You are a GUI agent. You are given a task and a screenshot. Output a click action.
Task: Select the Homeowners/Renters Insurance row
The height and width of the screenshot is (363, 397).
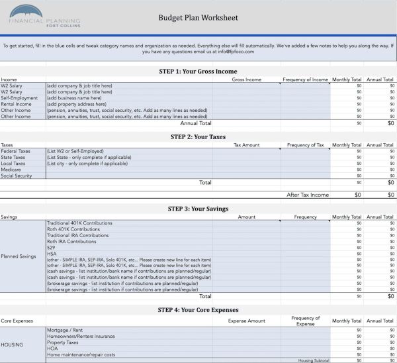click(130, 336)
